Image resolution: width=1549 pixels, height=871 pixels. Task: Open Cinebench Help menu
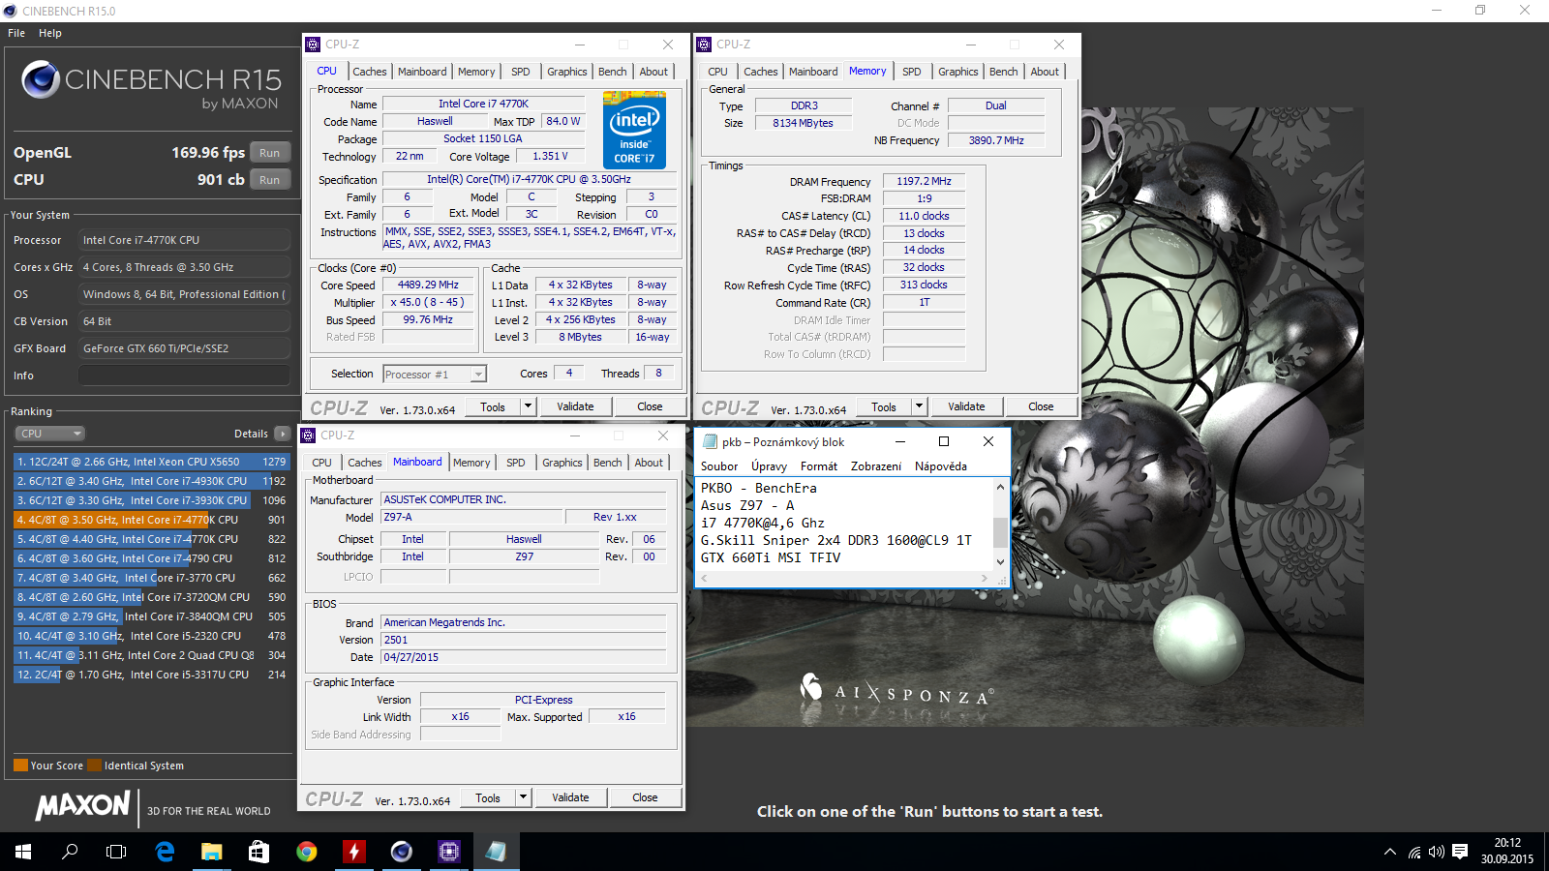[50, 33]
